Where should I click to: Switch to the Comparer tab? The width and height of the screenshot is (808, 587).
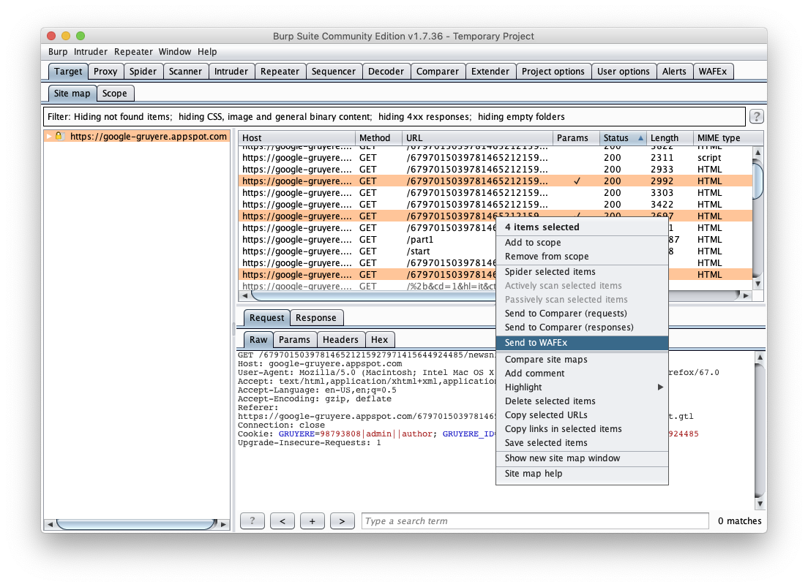(x=438, y=72)
